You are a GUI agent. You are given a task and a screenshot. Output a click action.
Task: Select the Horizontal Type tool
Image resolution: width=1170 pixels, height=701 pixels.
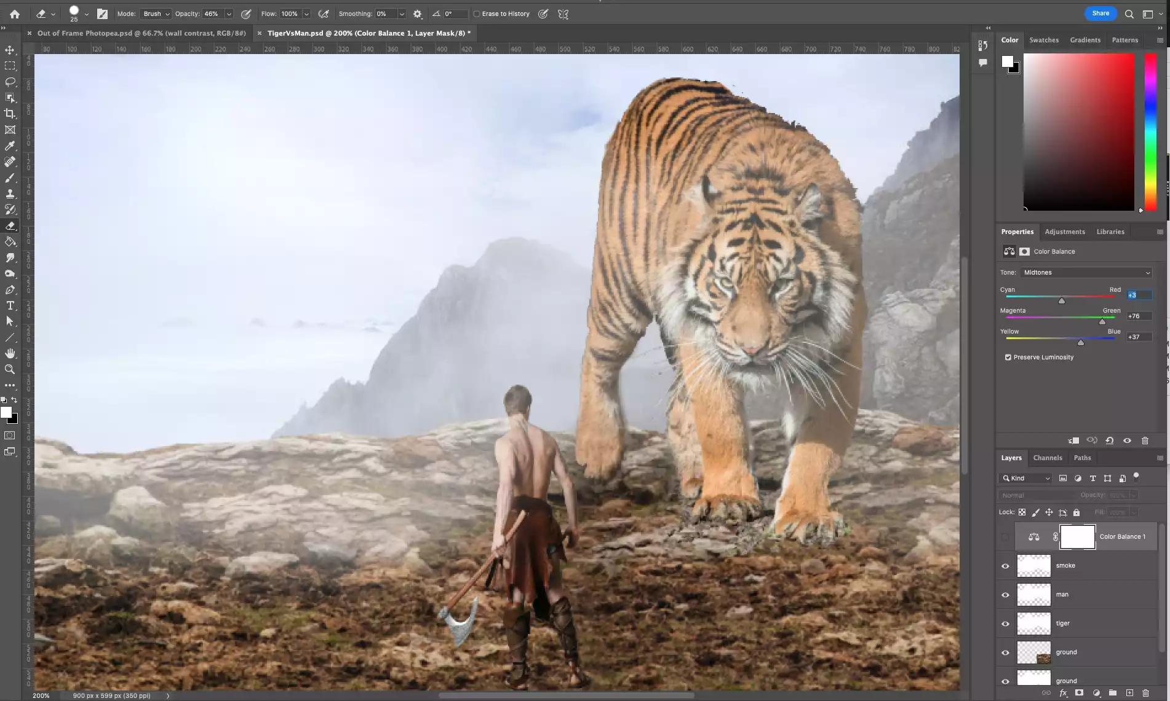10,305
